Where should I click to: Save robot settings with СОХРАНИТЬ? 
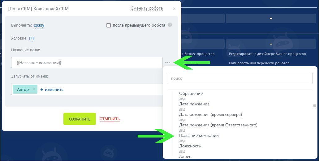[x=80, y=119]
